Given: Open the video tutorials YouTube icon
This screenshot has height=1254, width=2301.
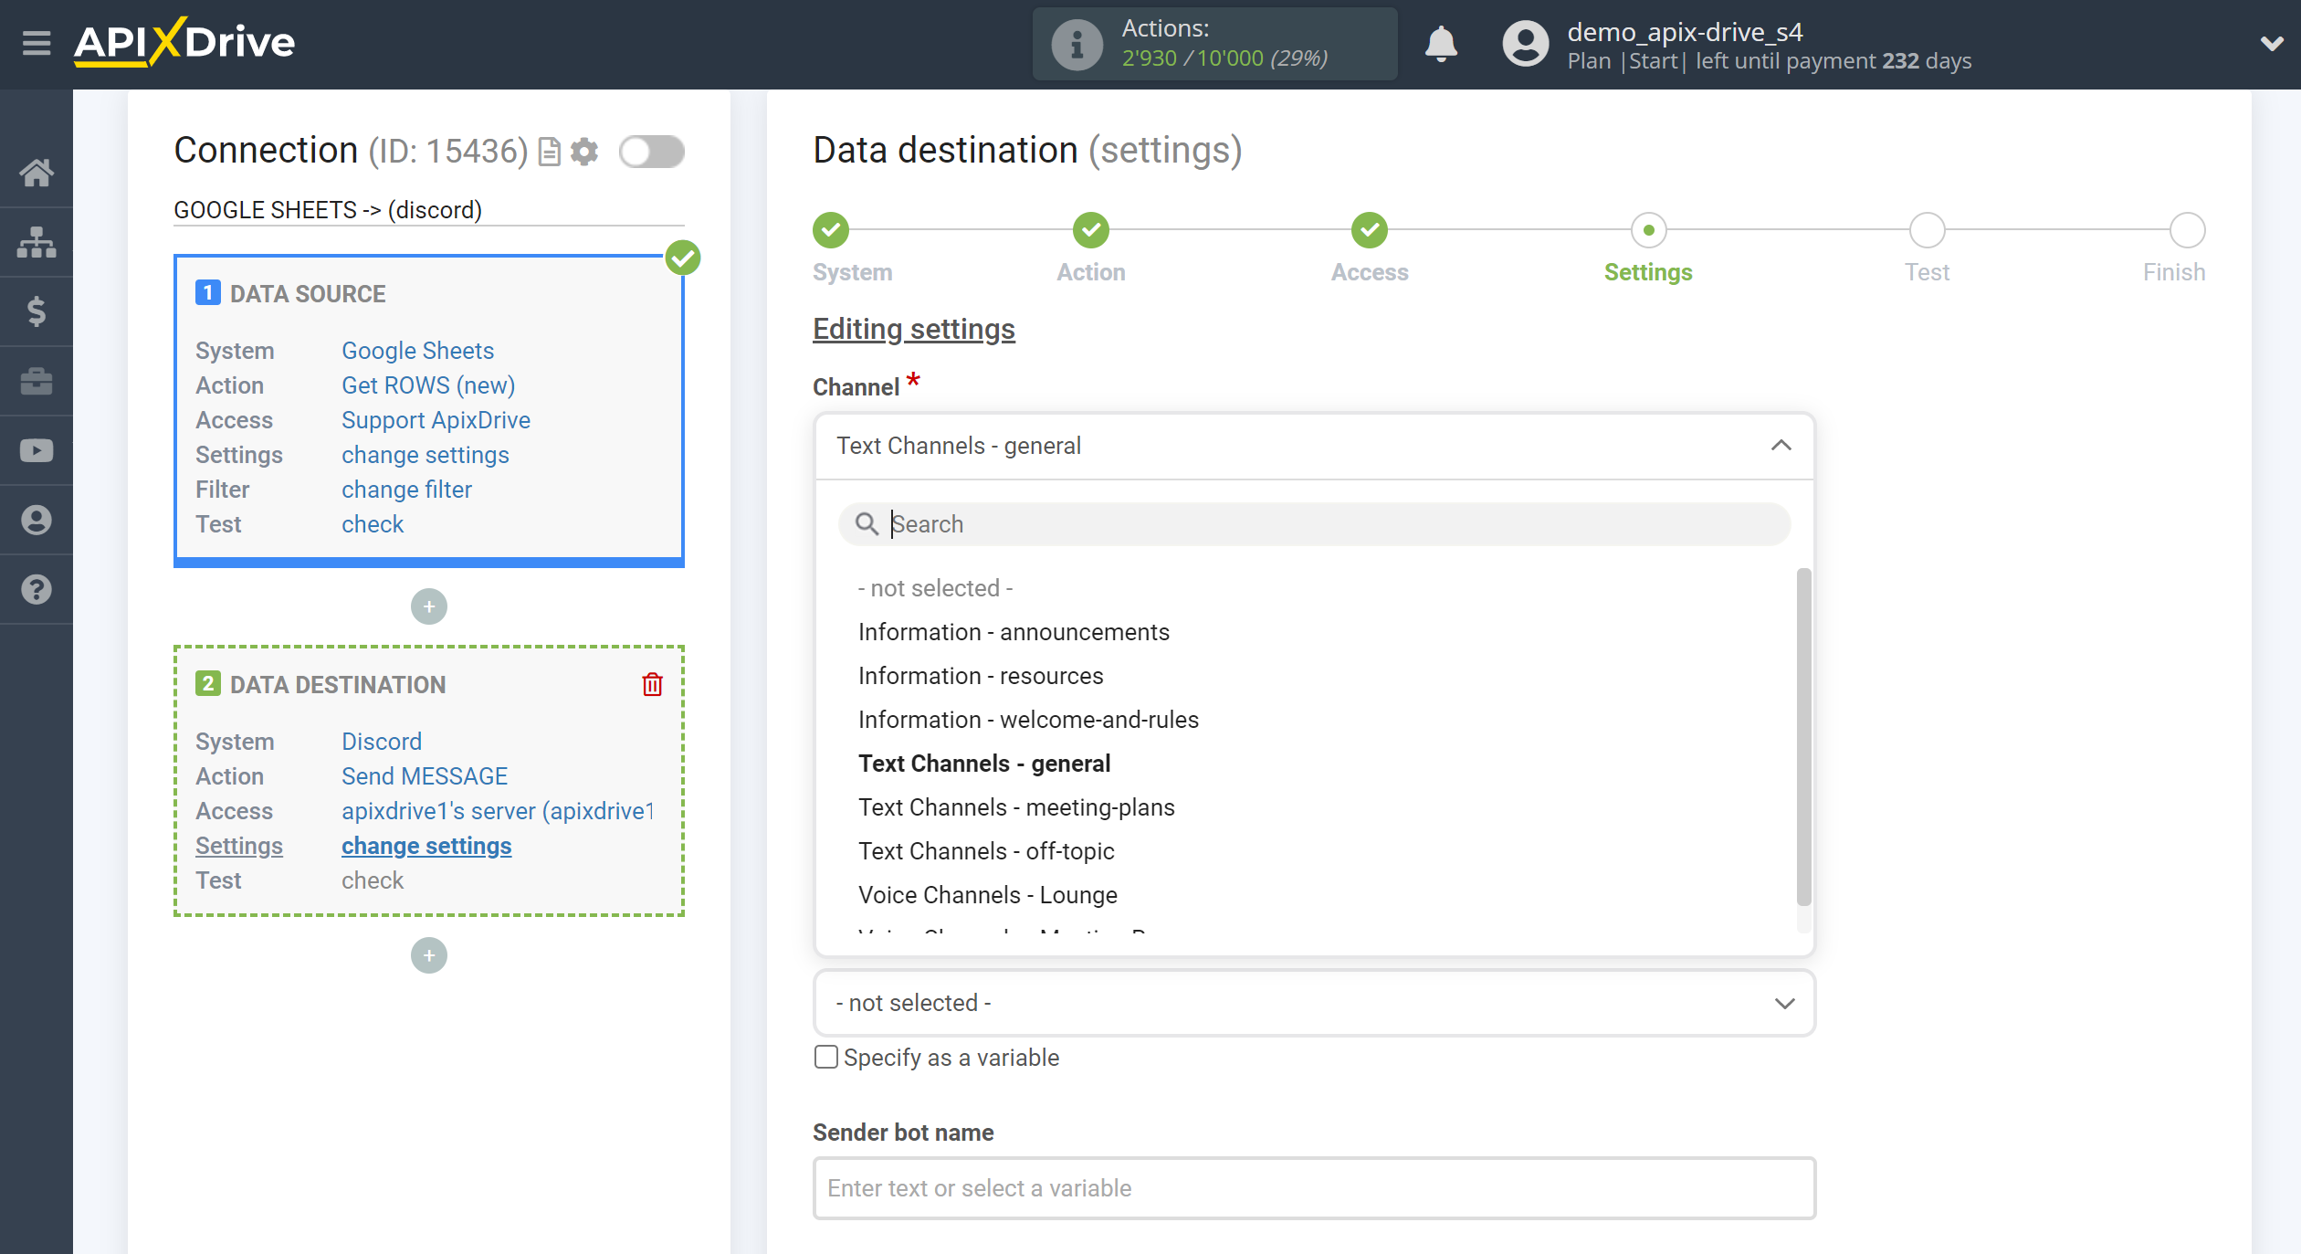Looking at the screenshot, I should (37, 450).
